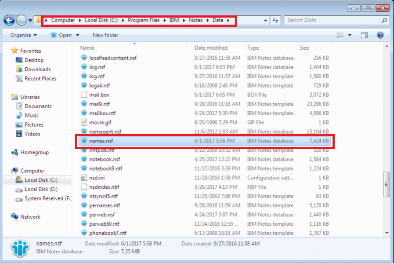The image size is (394, 263).
Task: Select Notes in the address breadcrumb
Action: tap(196, 20)
